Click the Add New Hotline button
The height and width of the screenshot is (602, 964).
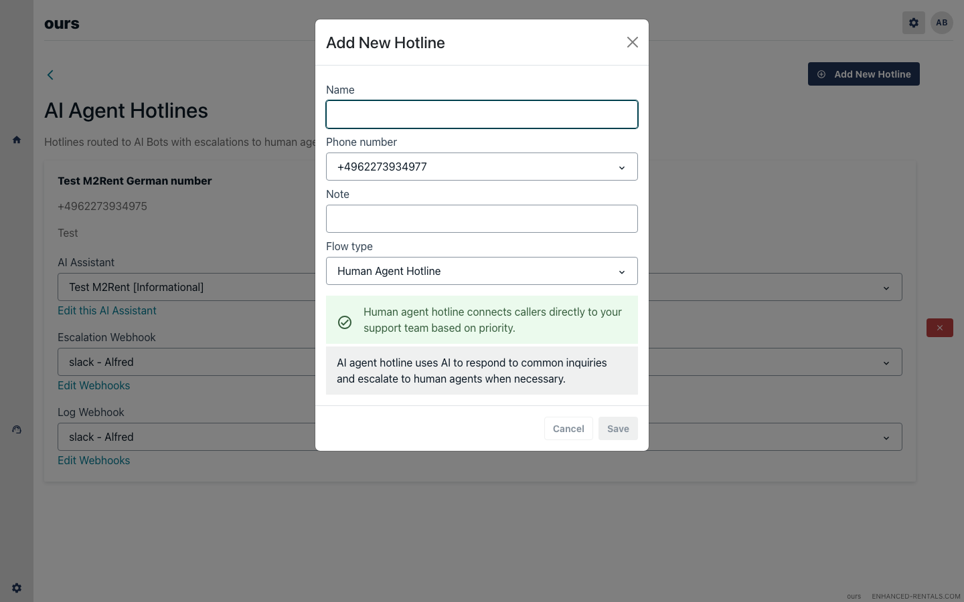pyautogui.click(x=863, y=74)
